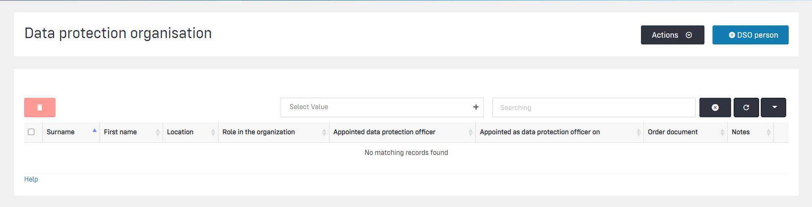Sort by Appointed data protection officer column

click(x=384, y=132)
